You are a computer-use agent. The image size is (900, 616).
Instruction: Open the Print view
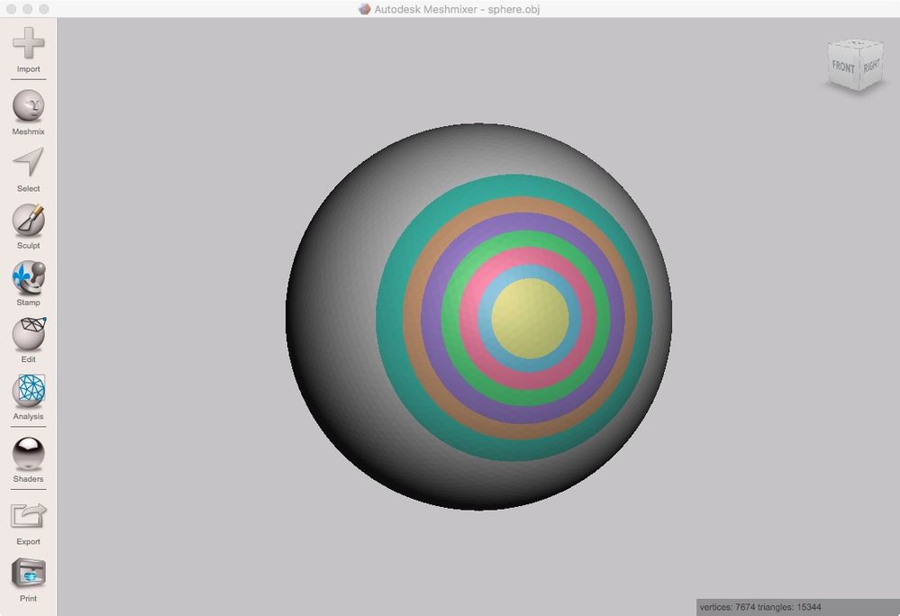coord(28,579)
